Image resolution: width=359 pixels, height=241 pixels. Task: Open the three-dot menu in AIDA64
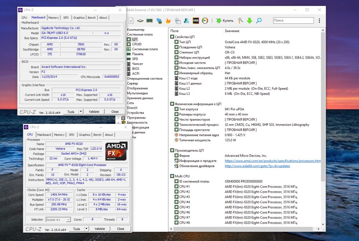pyautogui.click(x=320, y=20)
